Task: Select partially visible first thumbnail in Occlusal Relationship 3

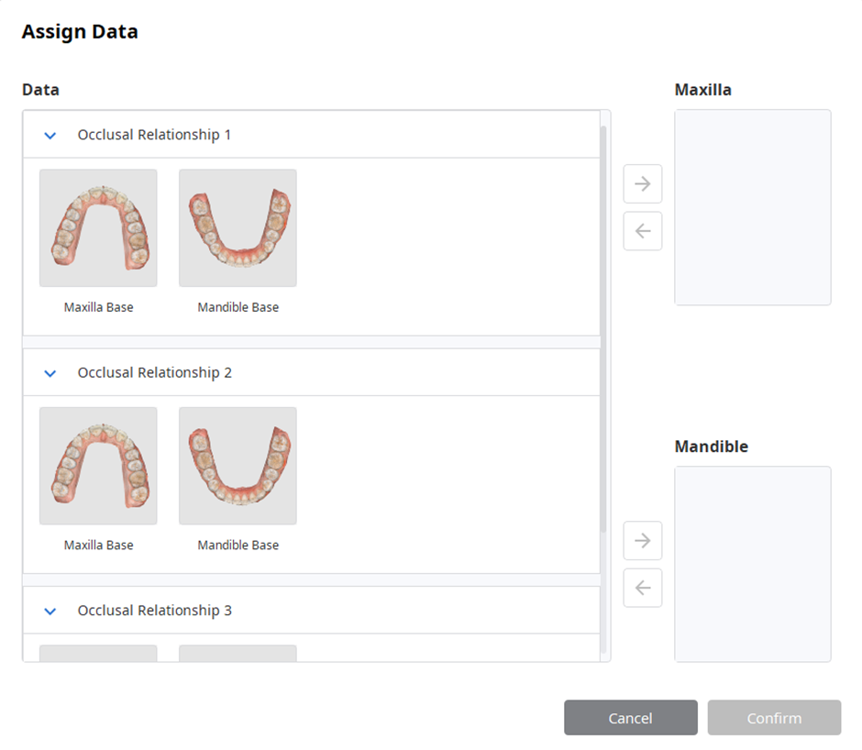Action: click(98, 653)
